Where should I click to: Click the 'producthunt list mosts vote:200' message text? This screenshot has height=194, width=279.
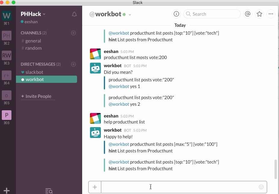pos(135,57)
